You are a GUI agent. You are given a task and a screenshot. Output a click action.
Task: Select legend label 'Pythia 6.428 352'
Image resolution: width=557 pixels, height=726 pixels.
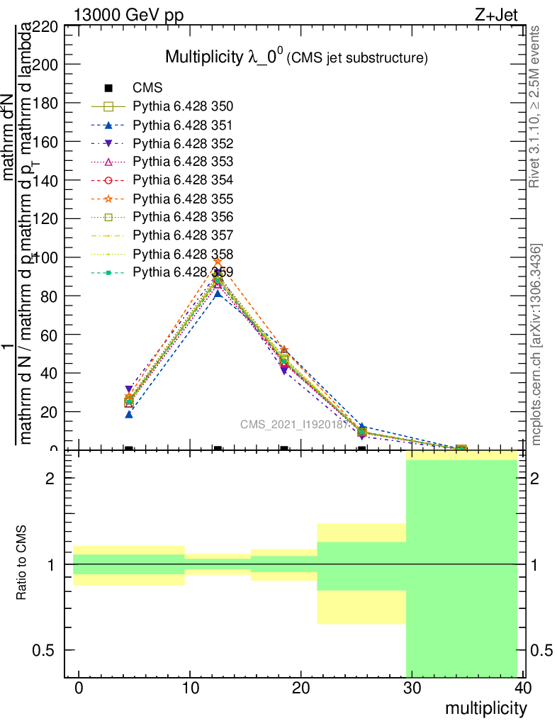pyautogui.click(x=183, y=143)
